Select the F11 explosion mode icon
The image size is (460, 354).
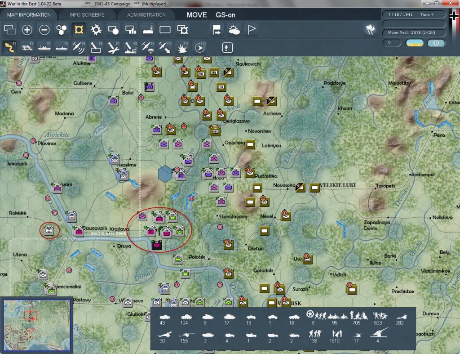click(182, 47)
